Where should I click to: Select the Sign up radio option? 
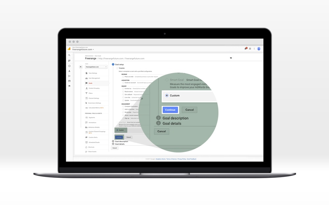(123, 118)
